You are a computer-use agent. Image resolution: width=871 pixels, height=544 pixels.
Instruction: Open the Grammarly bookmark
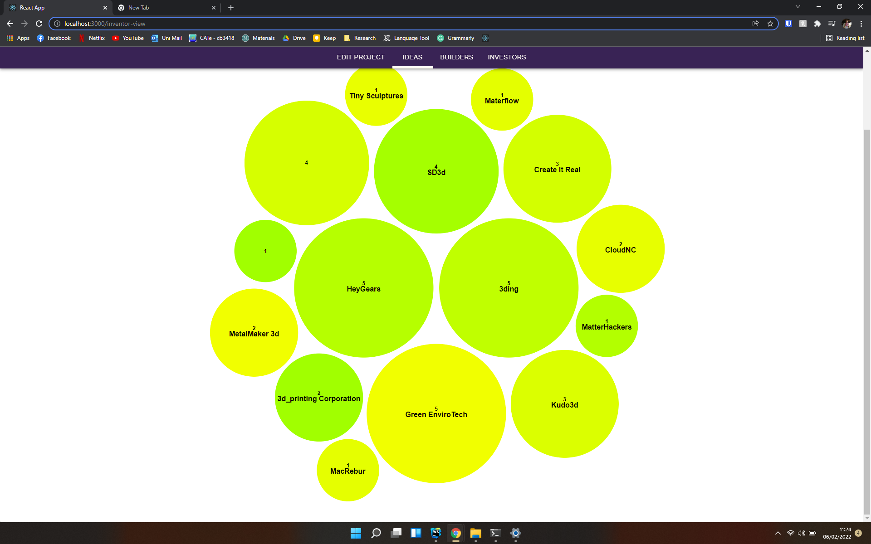point(455,38)
